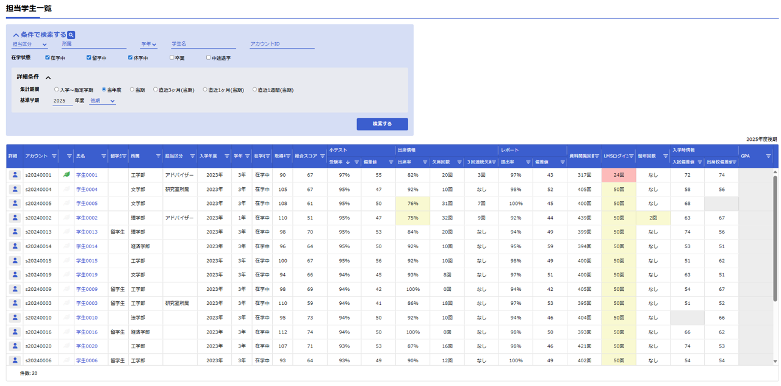
Task: Select the 直近3ヶ月(当期) radio button
Action: click(156, 90)
